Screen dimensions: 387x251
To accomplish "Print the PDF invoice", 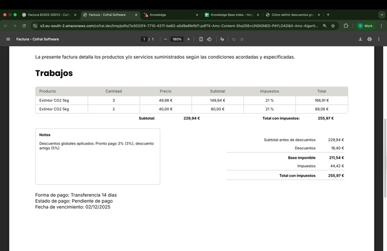I will [x=370, y=39].
